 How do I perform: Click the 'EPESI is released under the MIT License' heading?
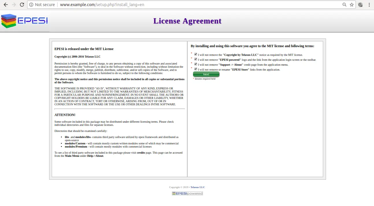click(84, 49)
